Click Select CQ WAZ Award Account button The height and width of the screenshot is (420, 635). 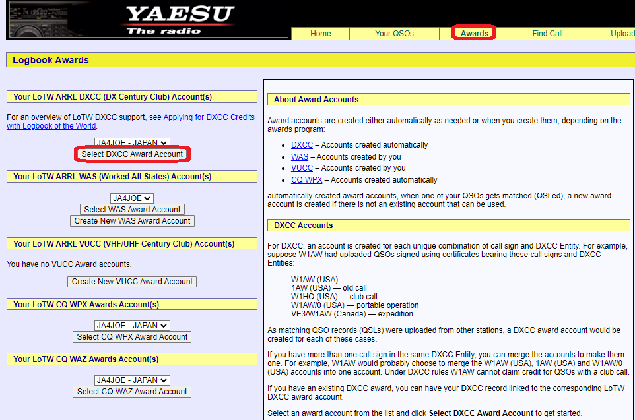[x=132, y=392]
